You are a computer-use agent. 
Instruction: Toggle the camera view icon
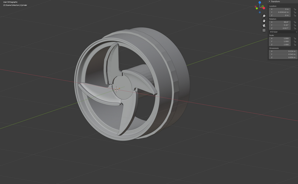tap(264, 26)
